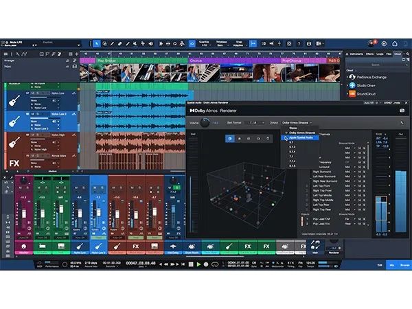Click the magenta mixer channel fader
This screenshot has height=309, width=412.
pyautogui.click(x=24, y=214)
